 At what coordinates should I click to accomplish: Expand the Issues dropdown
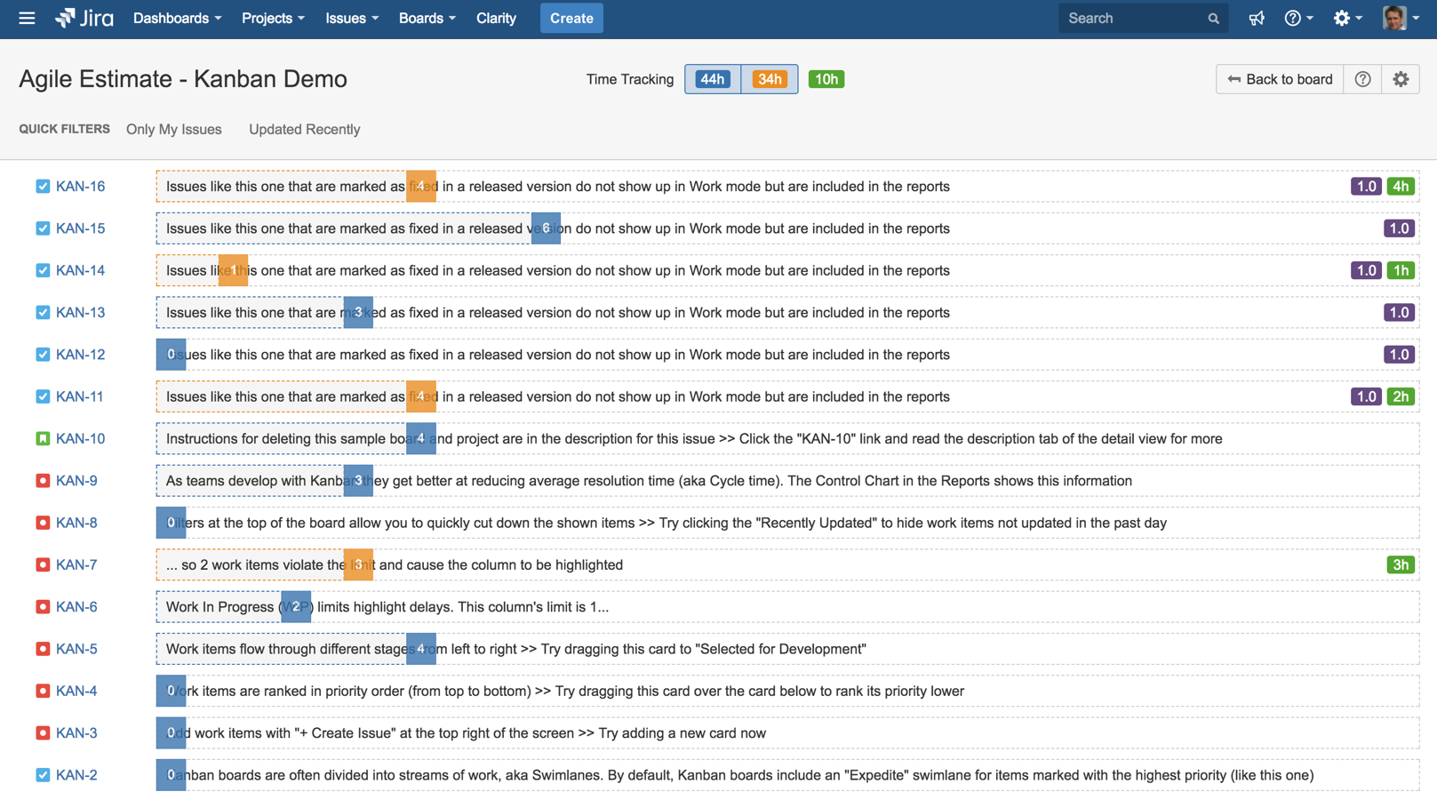click(x=351, y=18)
